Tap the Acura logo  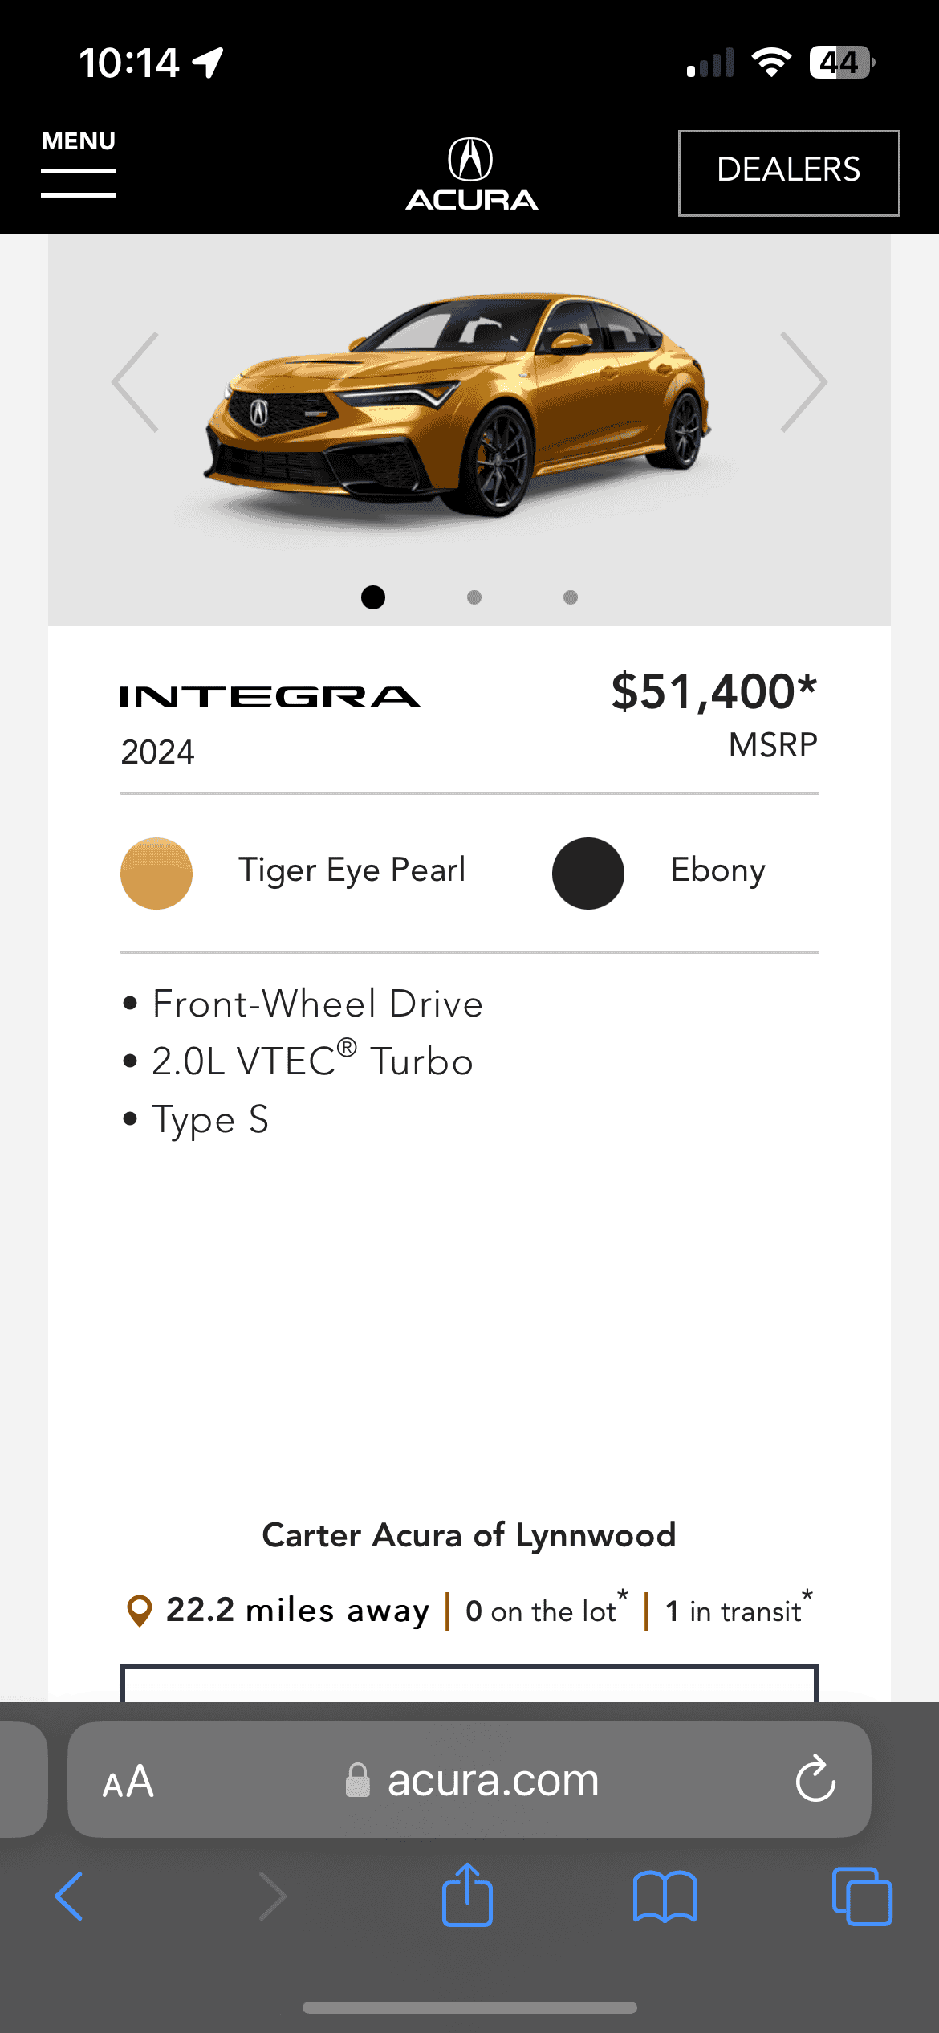click(471, 174)
